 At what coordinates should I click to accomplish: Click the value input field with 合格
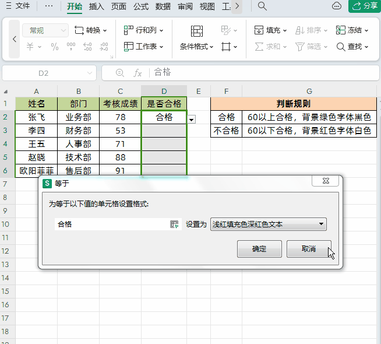112,224
